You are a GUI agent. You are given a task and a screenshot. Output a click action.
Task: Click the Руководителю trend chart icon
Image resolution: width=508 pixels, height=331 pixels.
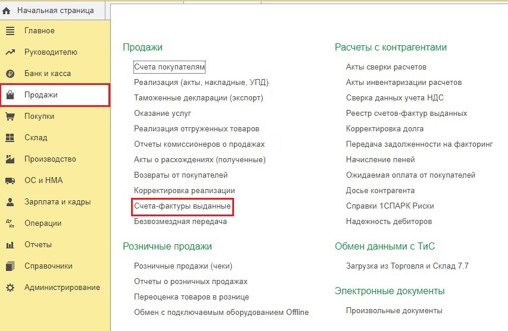pos(10,52)
